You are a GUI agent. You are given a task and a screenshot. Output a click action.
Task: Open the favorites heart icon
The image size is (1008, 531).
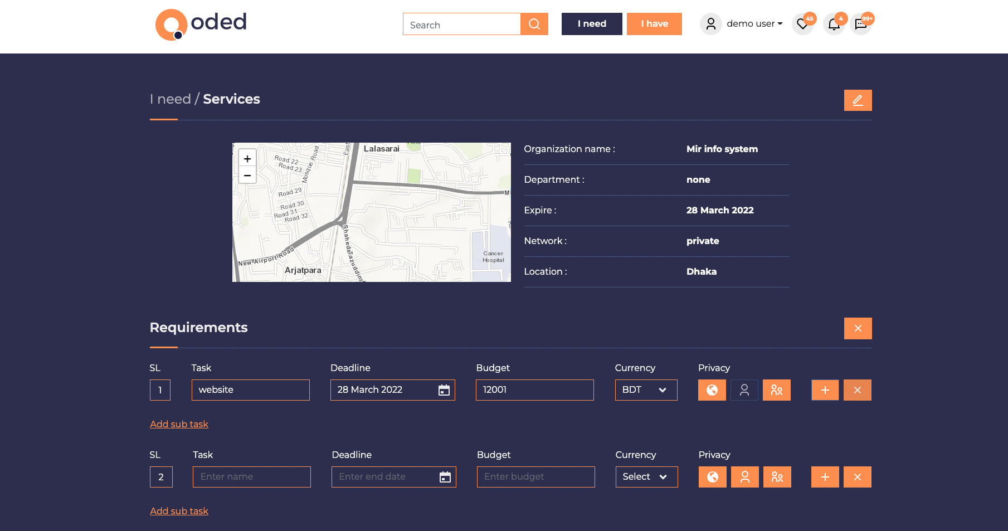coord(802,24)
